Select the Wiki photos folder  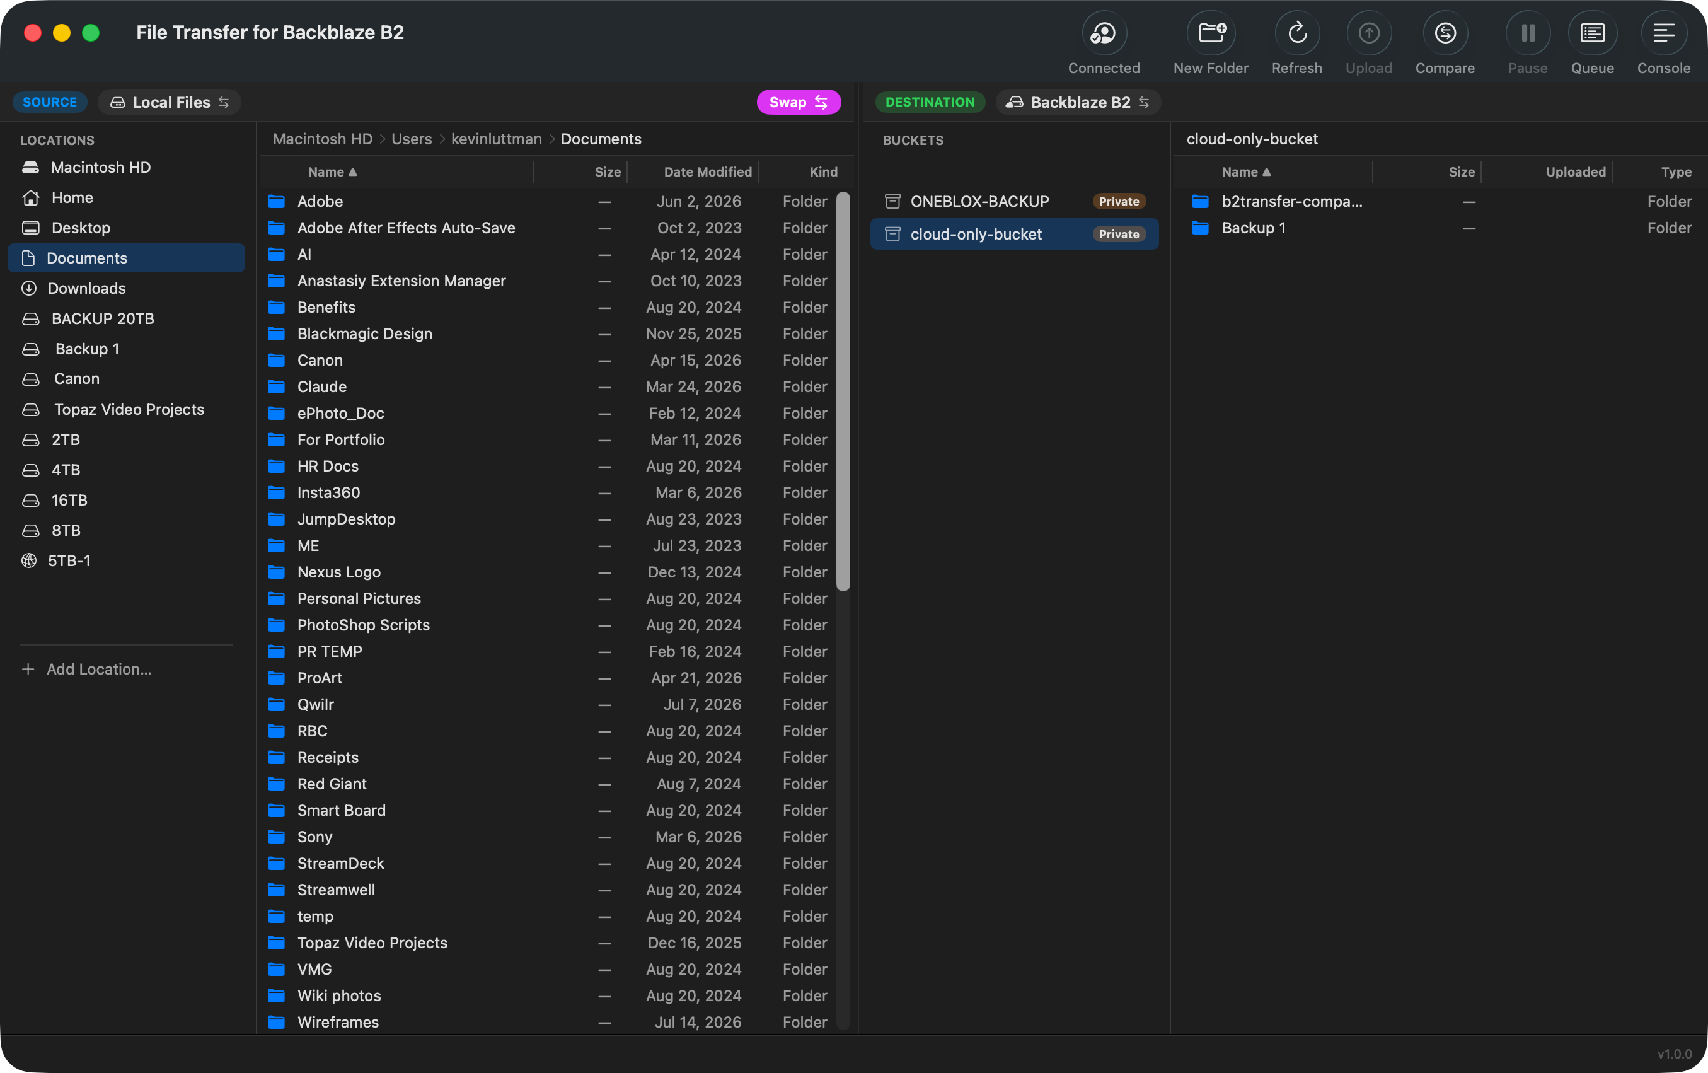[x=548, y=996]
